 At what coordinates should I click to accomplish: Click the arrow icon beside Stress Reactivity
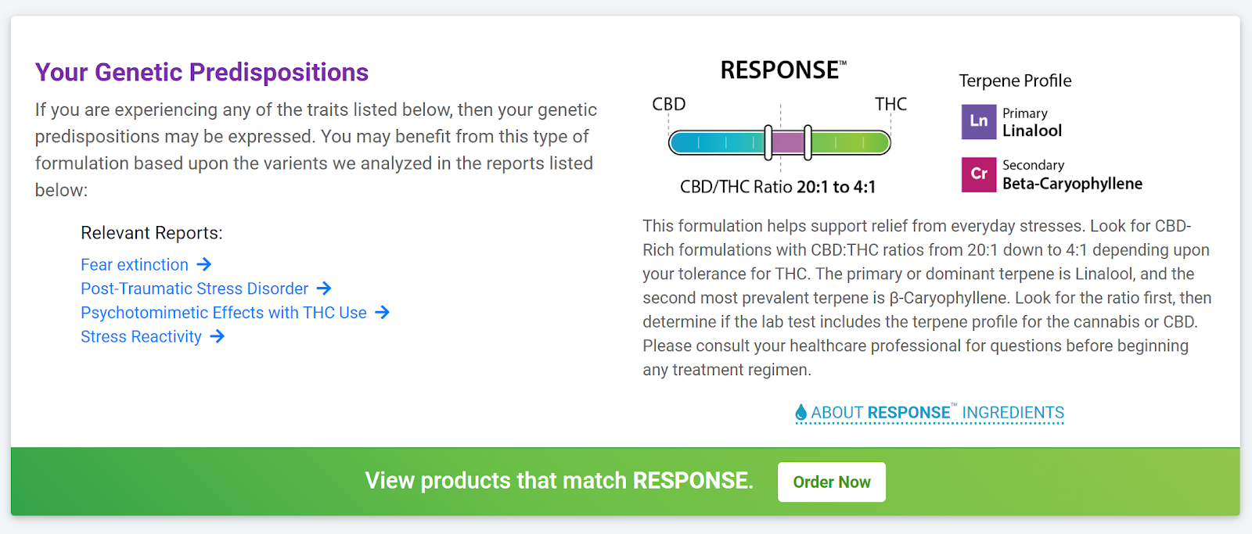[x=218, y=336]
